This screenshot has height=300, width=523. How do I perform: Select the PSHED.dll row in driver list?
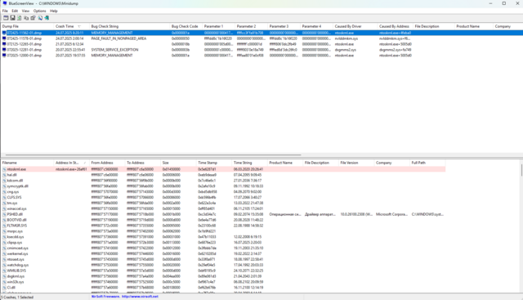point(223,214)
